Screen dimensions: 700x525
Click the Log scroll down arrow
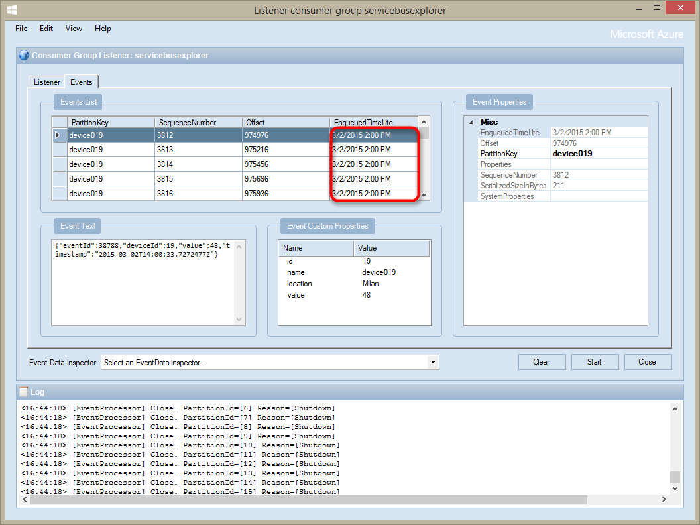[675, 489]
